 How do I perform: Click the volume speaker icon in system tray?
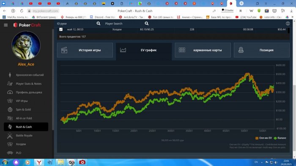pyautogui.click(x=276, y=162)
